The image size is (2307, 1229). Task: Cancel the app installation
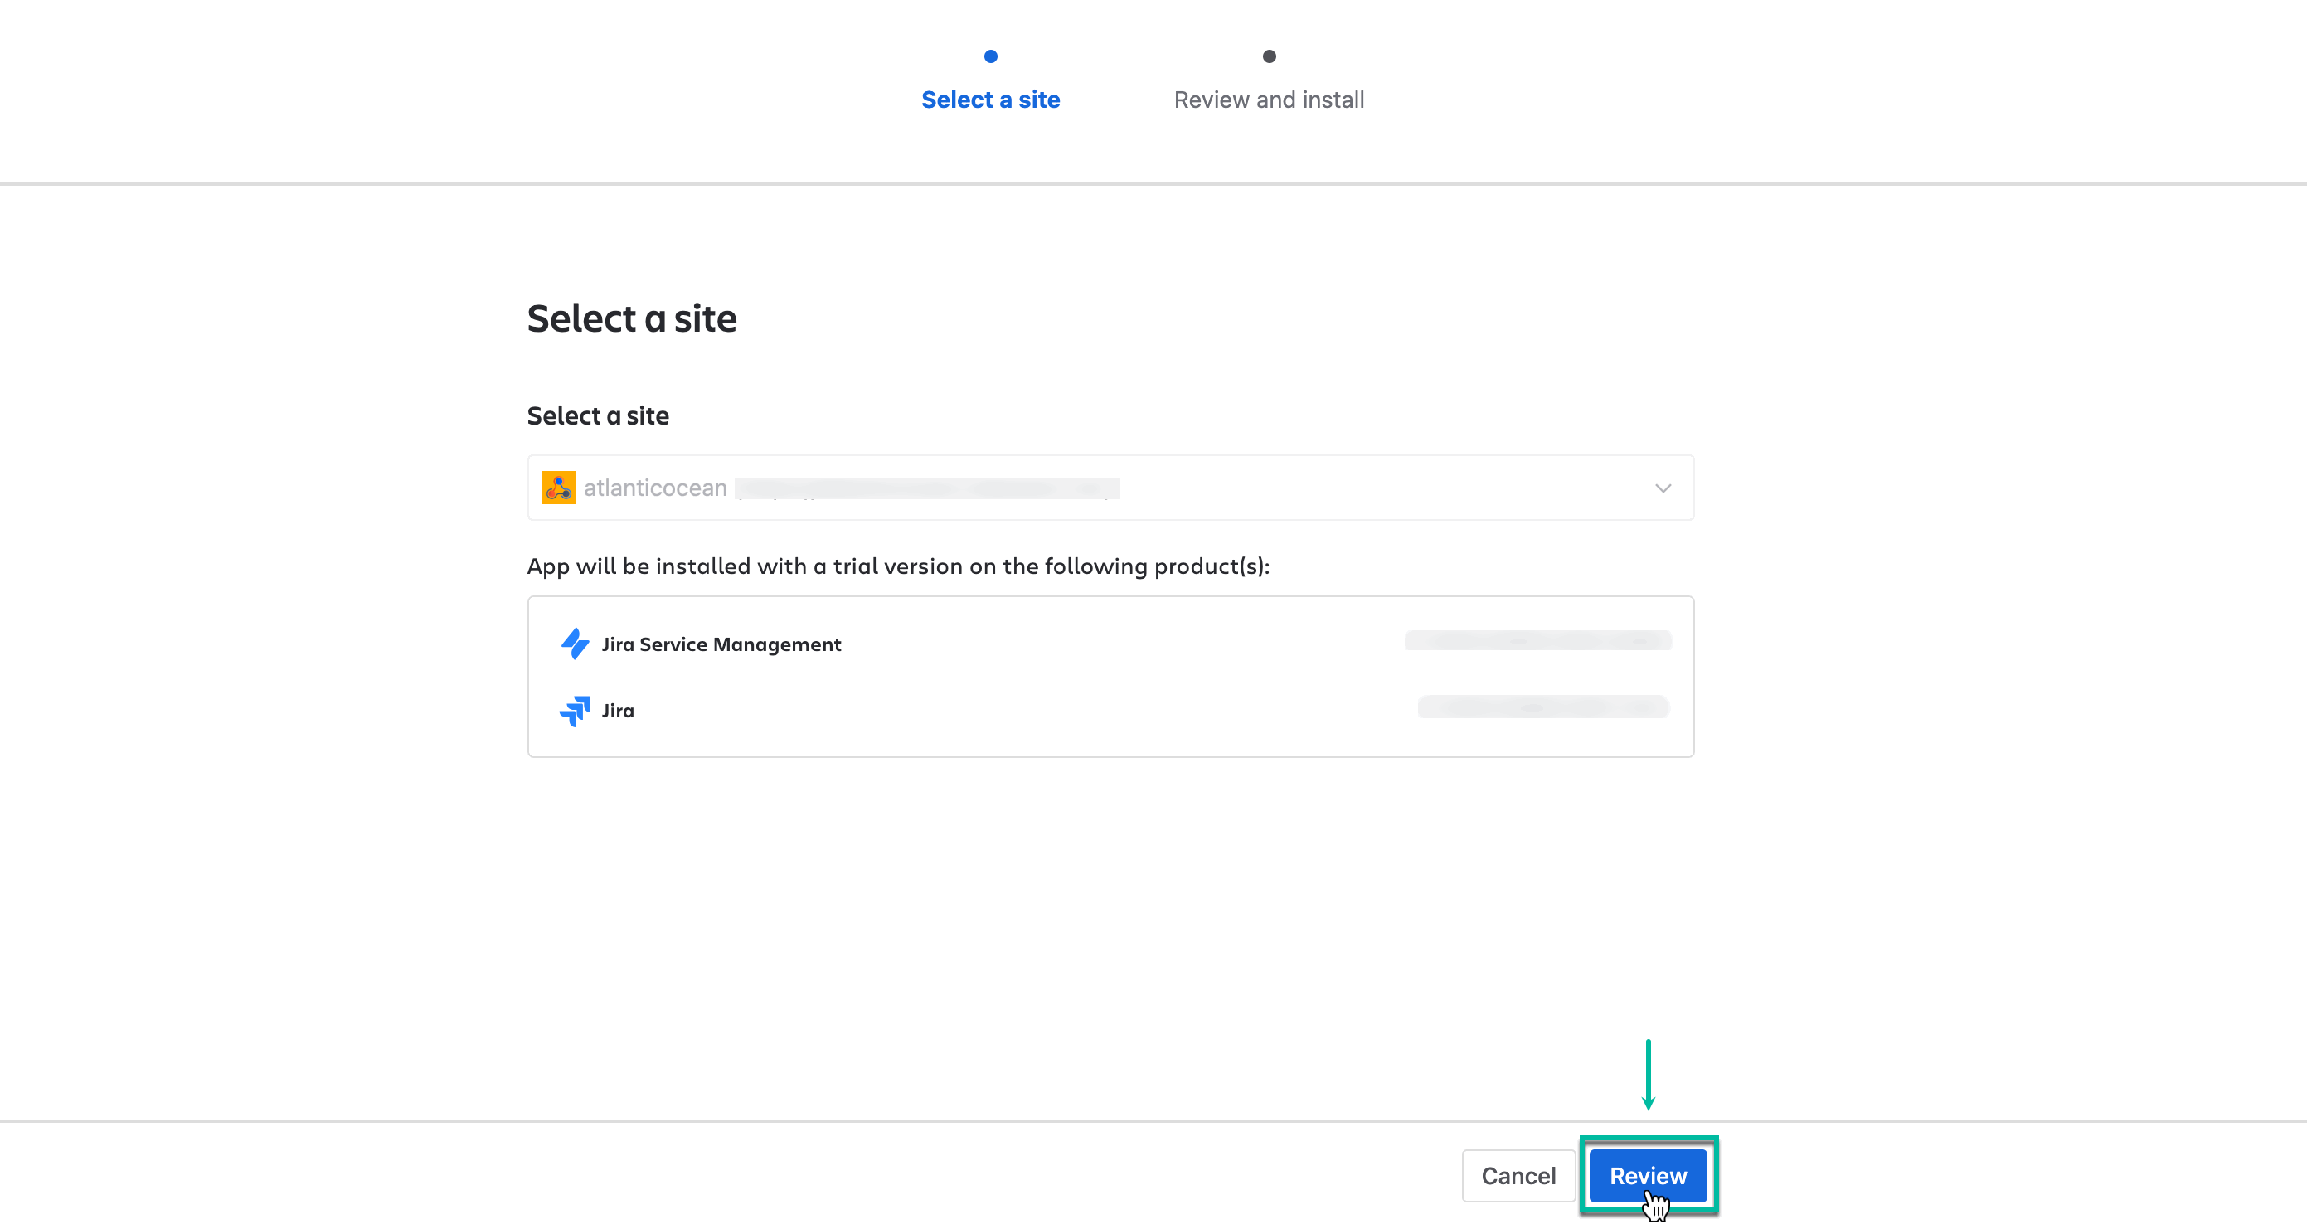coord(1518,1175)
